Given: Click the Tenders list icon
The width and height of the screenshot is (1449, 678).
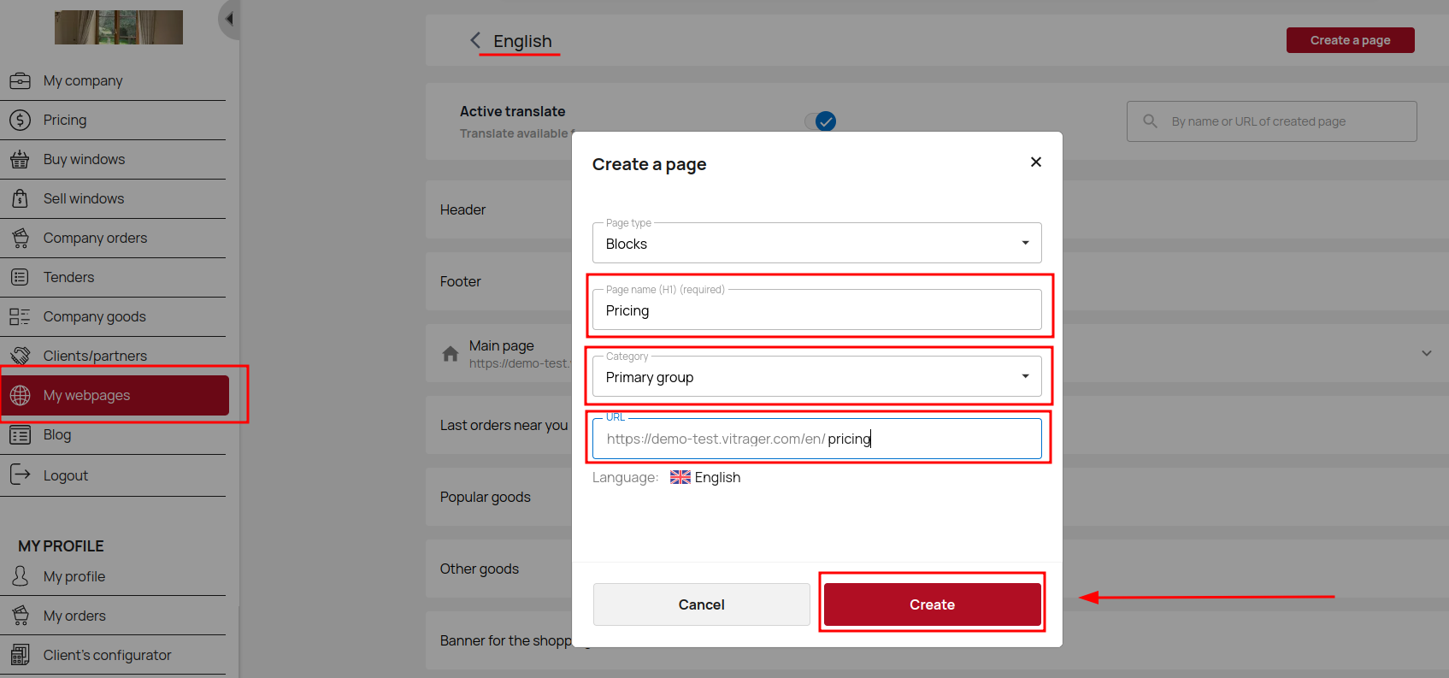Looking at the screenshot, I should coord(20,277).
